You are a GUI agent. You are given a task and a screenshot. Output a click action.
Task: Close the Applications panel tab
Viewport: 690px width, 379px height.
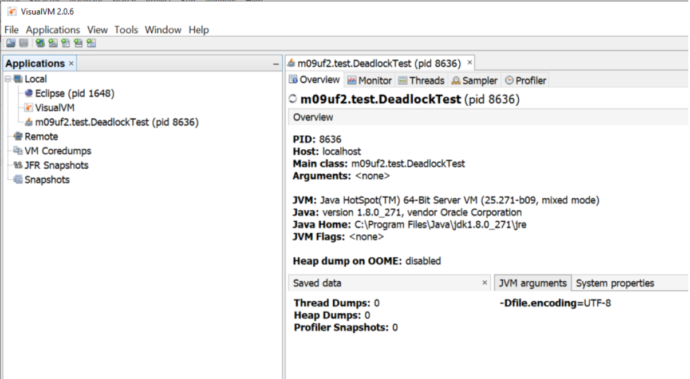[x=71, y=63]
